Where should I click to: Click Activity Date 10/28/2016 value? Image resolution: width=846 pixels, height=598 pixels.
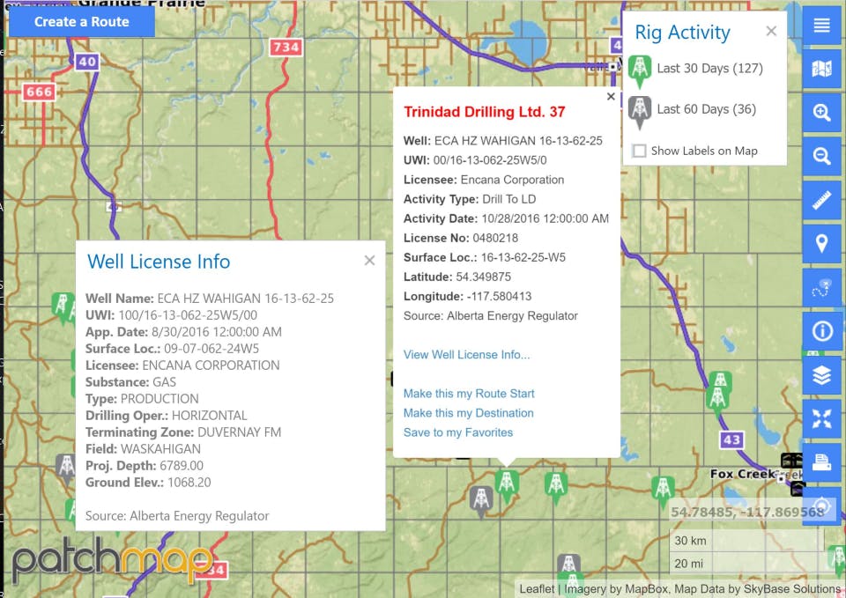pyautogui.click(x=545, y=218)
